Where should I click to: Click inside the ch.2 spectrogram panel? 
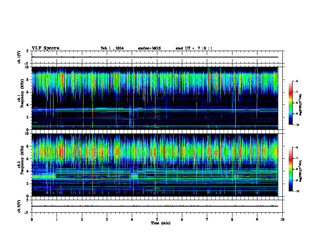pos(157,165)
